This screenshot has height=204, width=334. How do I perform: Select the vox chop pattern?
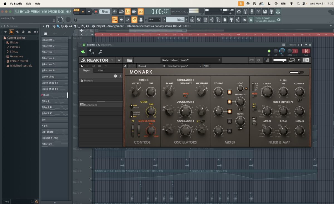coord(55,77)
